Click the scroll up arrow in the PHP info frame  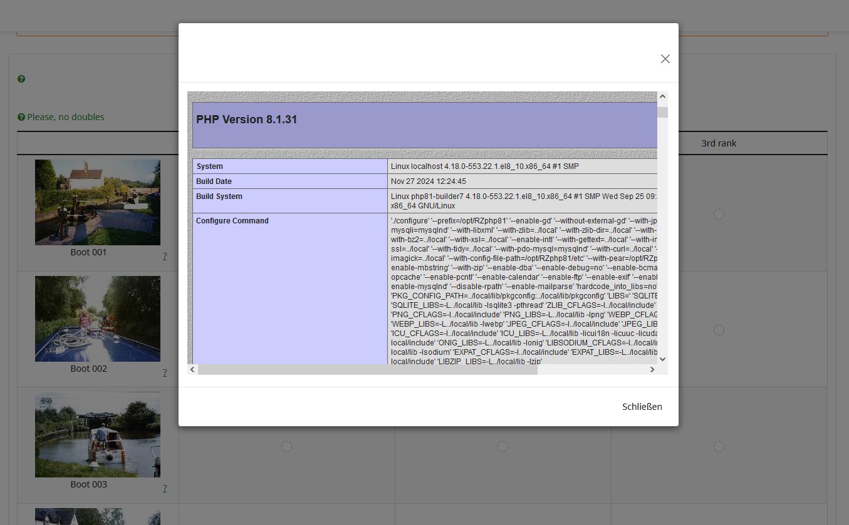pos(662,97)
